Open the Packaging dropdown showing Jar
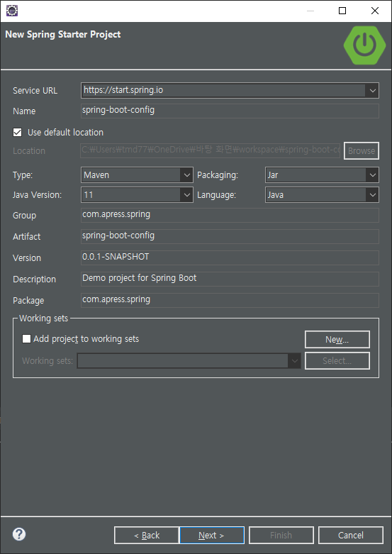 pos(373,175)
